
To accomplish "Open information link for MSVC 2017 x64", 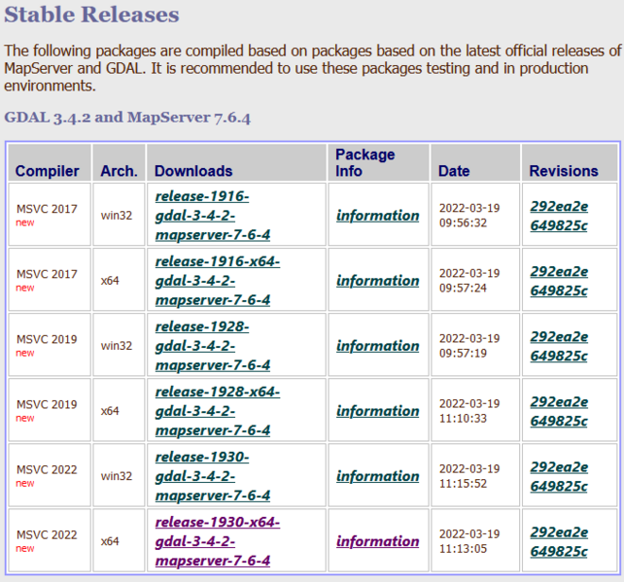I will click(x=377, y=281).
